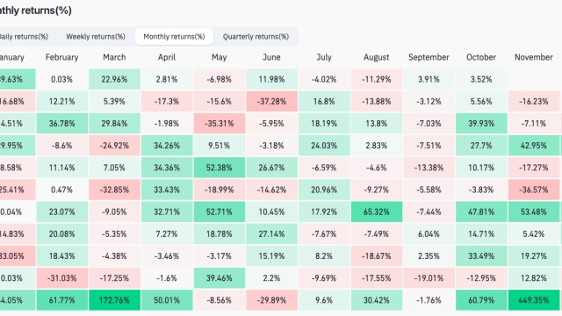Open the Quarterly returns(%) tab
Image resolution: width=562 pixels, height=316 pixels.
coord(256,37)
